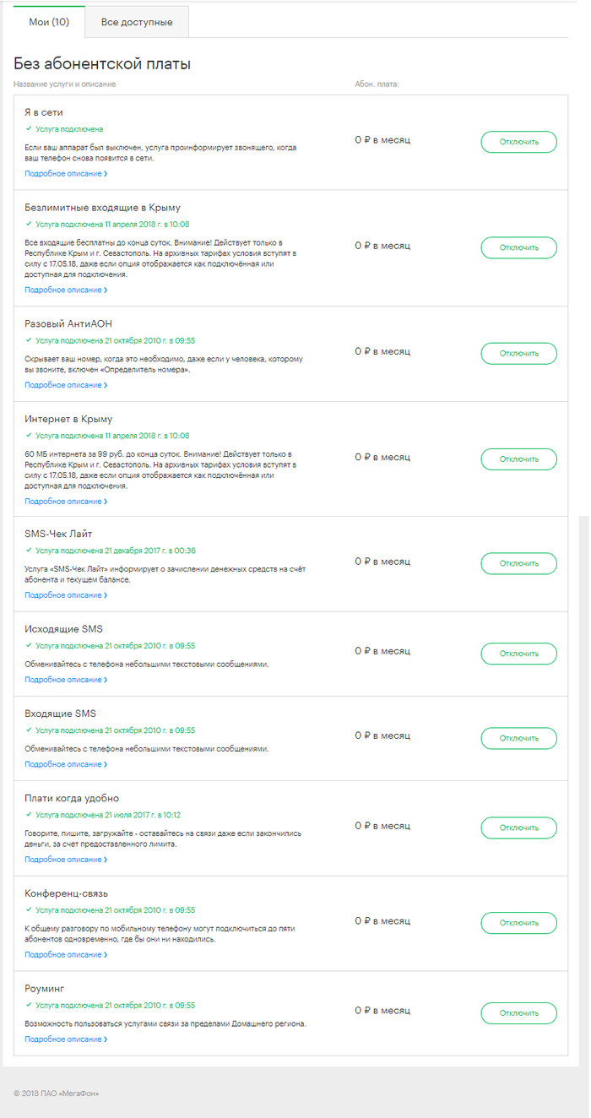
Task: Open the 'Все доступные' tab
Action: (x=137, y=22)
